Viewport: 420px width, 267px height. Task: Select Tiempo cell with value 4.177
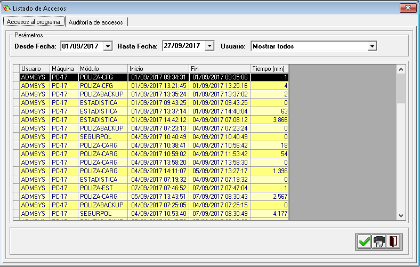click(270, 214)
